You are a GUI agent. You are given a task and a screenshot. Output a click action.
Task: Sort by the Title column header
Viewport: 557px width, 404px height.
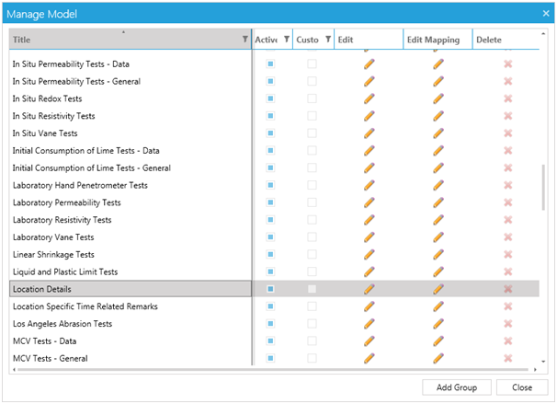[x=119, y=40]
